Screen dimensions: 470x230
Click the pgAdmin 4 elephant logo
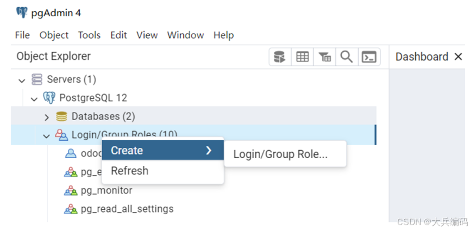pos(22,13)
